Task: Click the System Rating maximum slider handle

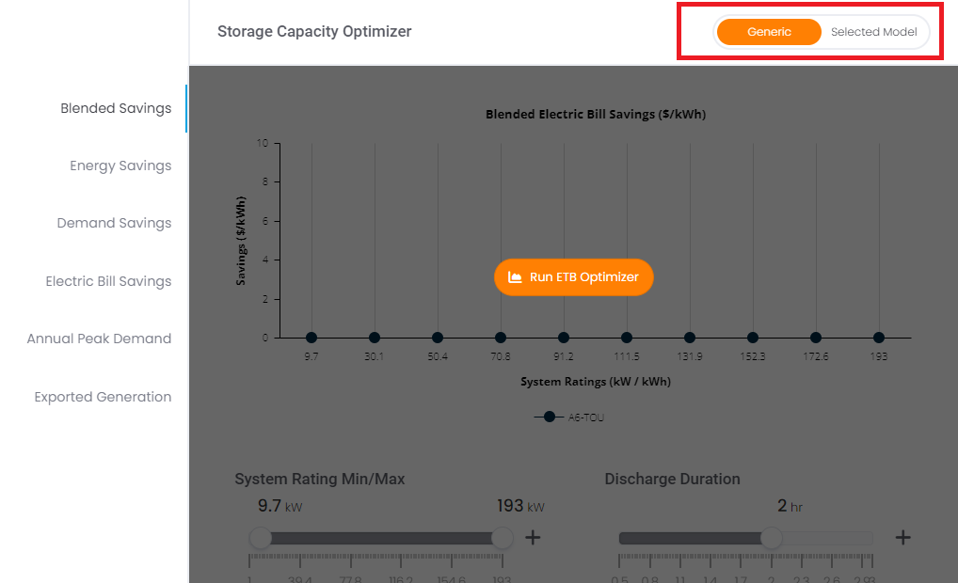Action: click(503, 538)
